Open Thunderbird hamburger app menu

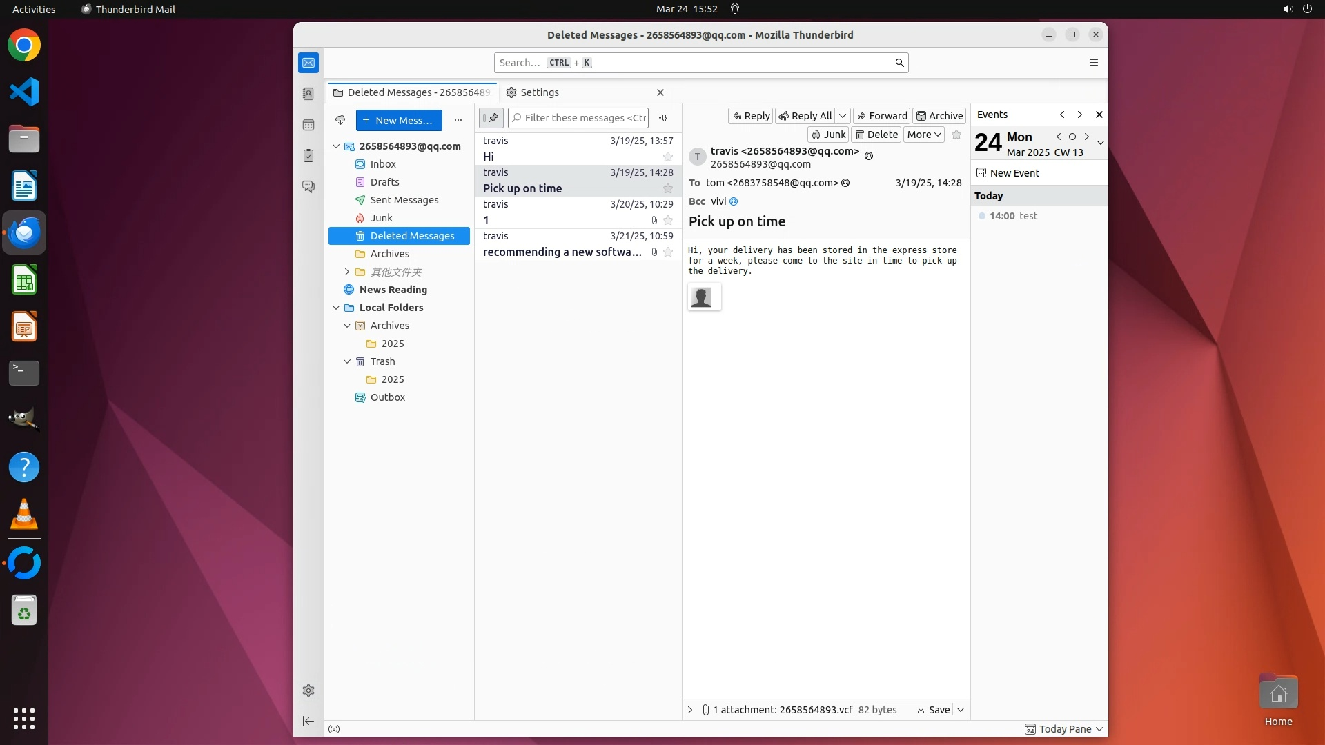(x=1093, y=63)
